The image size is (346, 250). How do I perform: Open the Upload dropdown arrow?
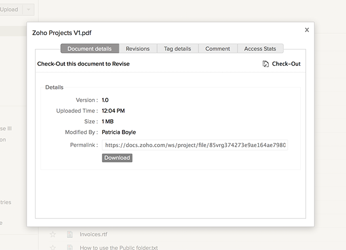tap(29, 10)
